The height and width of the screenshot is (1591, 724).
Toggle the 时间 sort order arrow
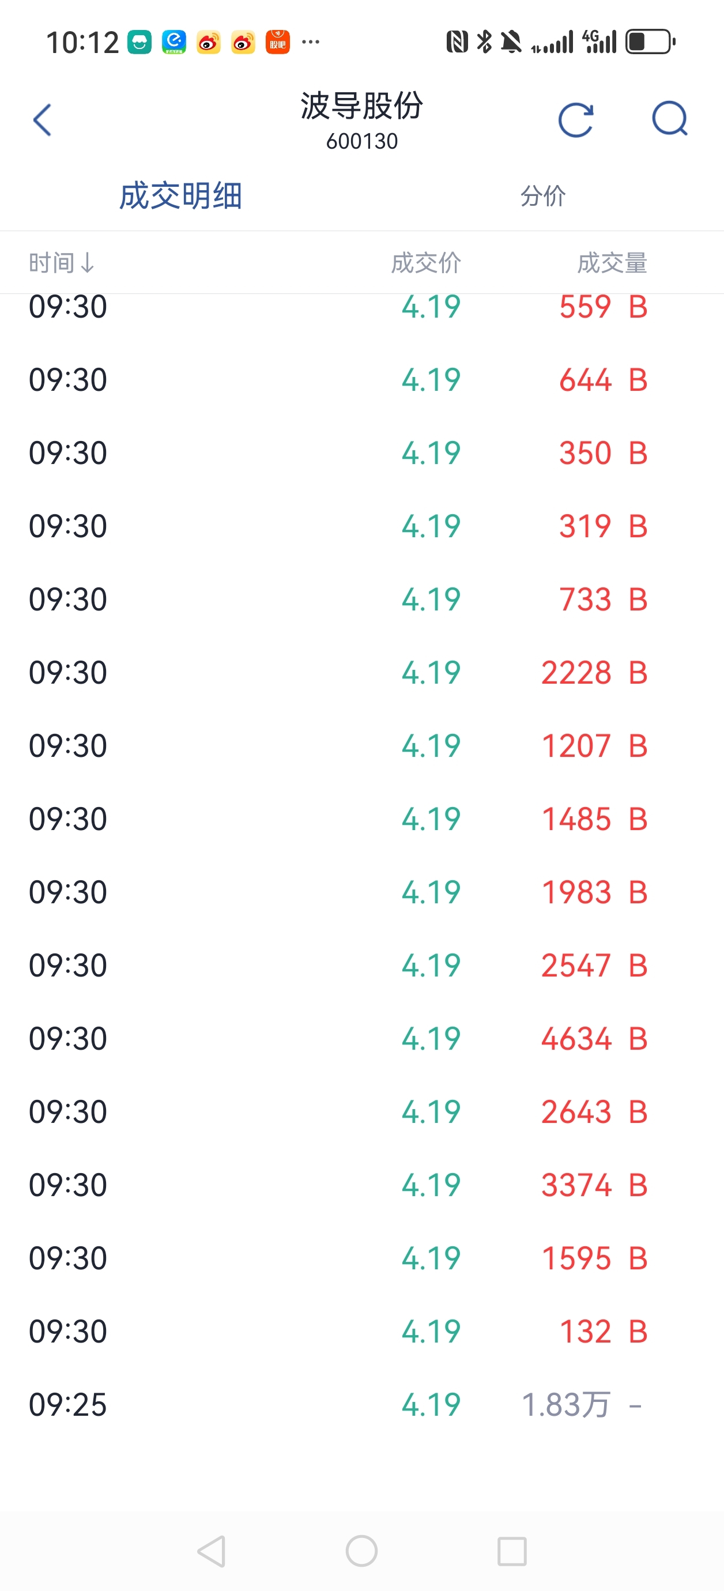(88, 262)
